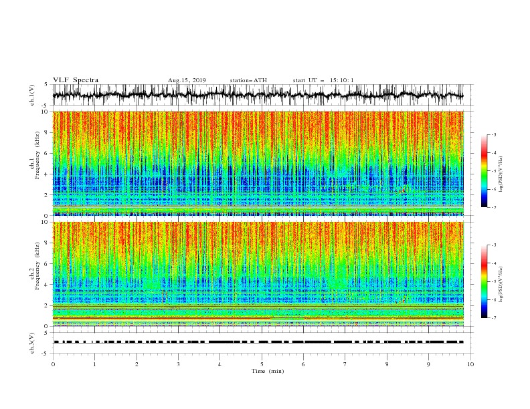The width and height of the screenshot is (530, 409).
Task: Click the "8" kHz tick on ch.2 frequency axis
Action: click(47, 243)
